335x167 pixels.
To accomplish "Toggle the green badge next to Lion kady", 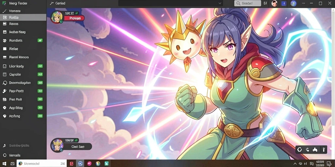I will tap(40, 66).
